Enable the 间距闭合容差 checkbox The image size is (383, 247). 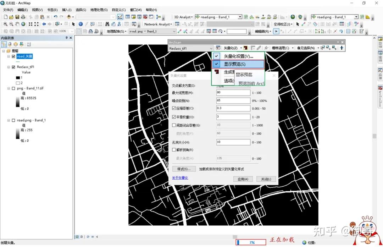(174, 125)
